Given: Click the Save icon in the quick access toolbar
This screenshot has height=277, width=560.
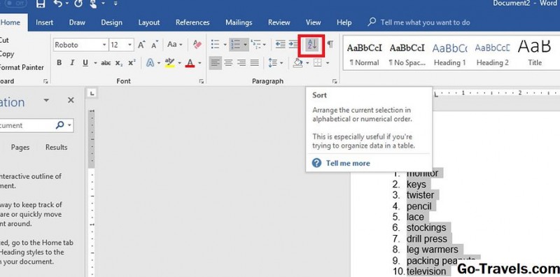Looking at the screenshot, I should click(x=41, y=4).
